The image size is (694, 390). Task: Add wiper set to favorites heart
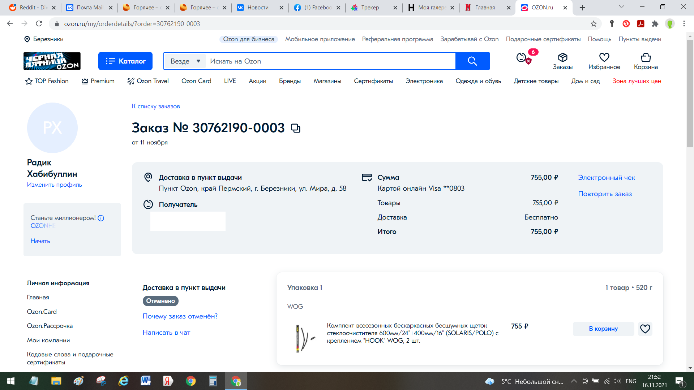(645, 329)
